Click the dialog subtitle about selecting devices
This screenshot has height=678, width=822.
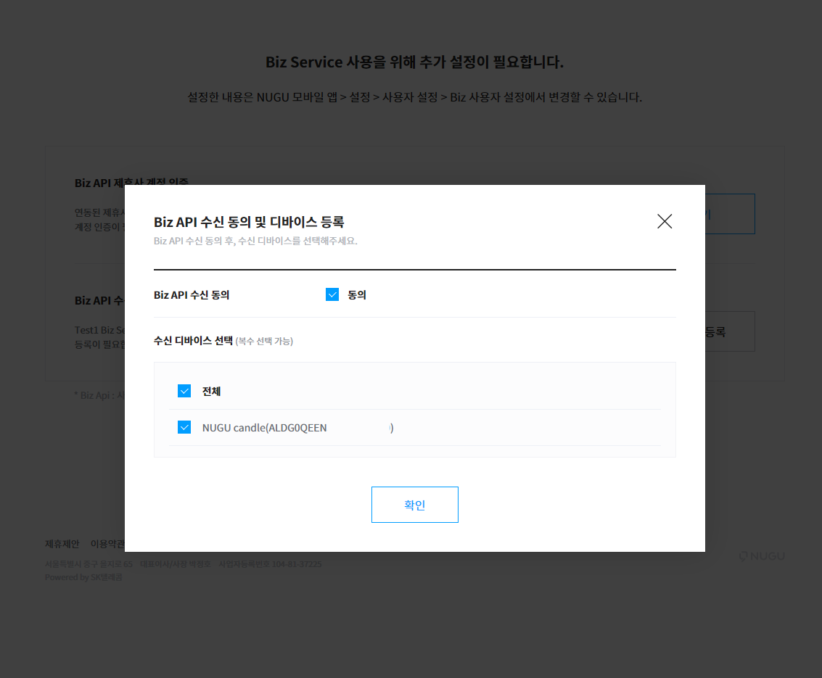255,241
